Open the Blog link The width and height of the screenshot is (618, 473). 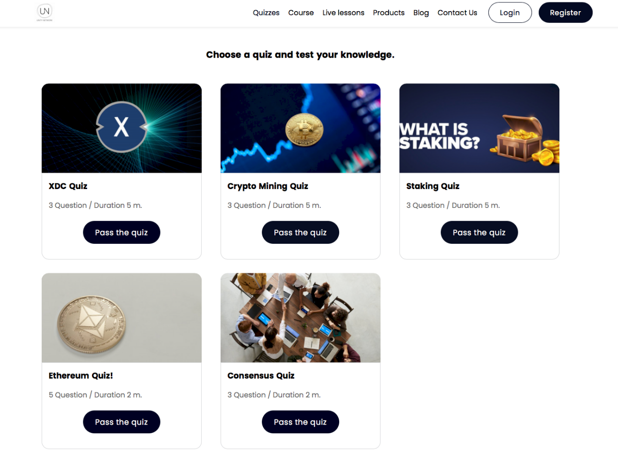pos(421,13)
